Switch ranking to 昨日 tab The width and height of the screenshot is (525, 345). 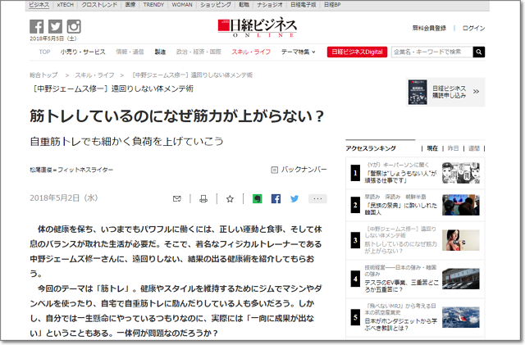click(454, 148)
